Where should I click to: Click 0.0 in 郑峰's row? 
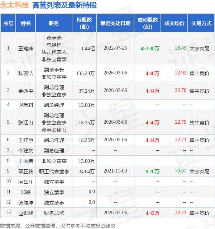coord(92,192)
